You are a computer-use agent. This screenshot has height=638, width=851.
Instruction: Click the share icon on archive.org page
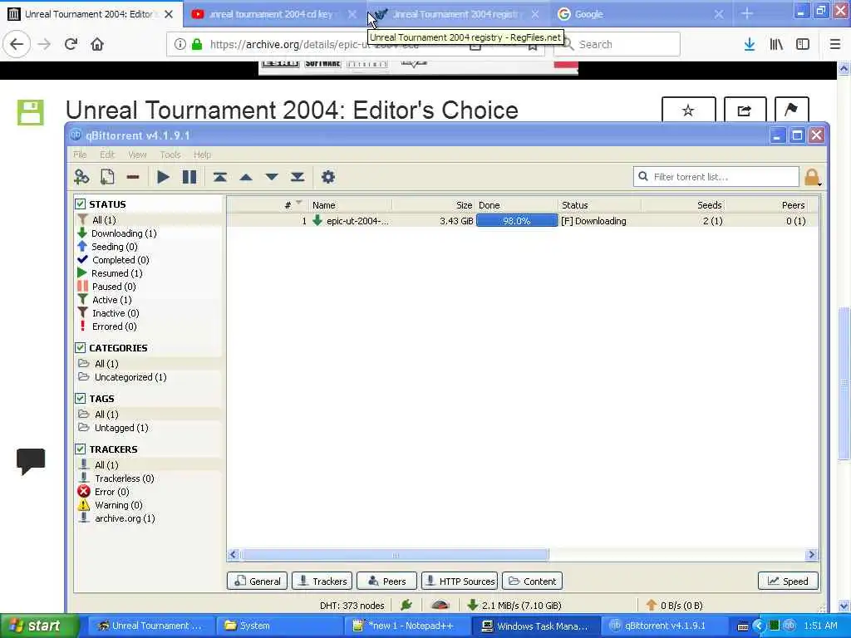point(745,110)
